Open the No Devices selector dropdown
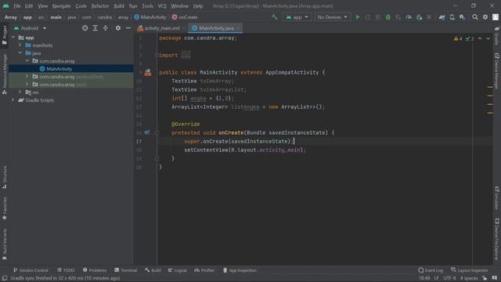This screenshot has height=282, width=501. (x=332, y=17)
